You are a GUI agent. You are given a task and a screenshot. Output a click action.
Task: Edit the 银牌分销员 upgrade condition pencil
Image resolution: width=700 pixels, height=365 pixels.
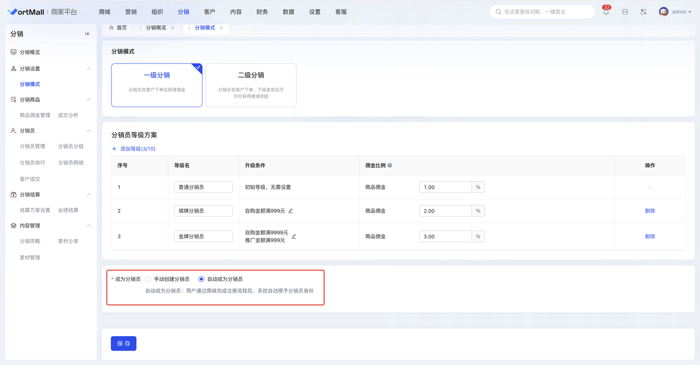290,211
